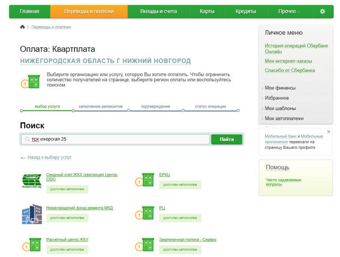Image resolution: width=340 pixels, height=257 pixels.
Task: Close the Мобильный банк notice
Action: click(329, 132)
